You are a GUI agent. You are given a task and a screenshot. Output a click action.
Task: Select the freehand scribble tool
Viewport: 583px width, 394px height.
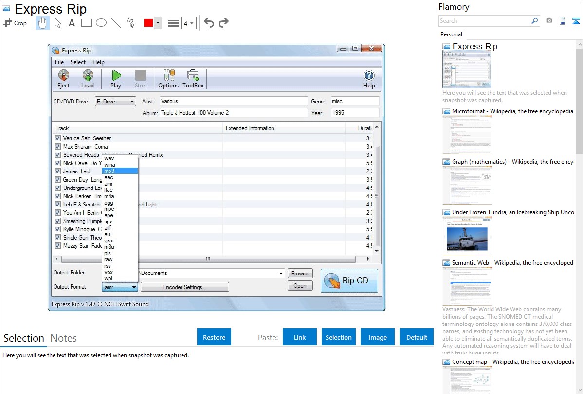point(130,23)
